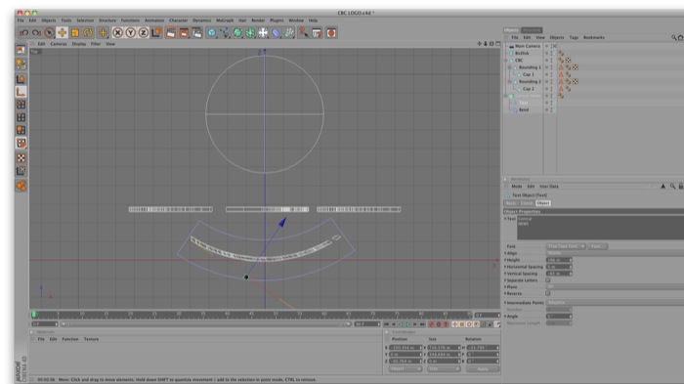The image size is (684, 384).
Task: Select Cap 1 object in list
Action: 529,74
